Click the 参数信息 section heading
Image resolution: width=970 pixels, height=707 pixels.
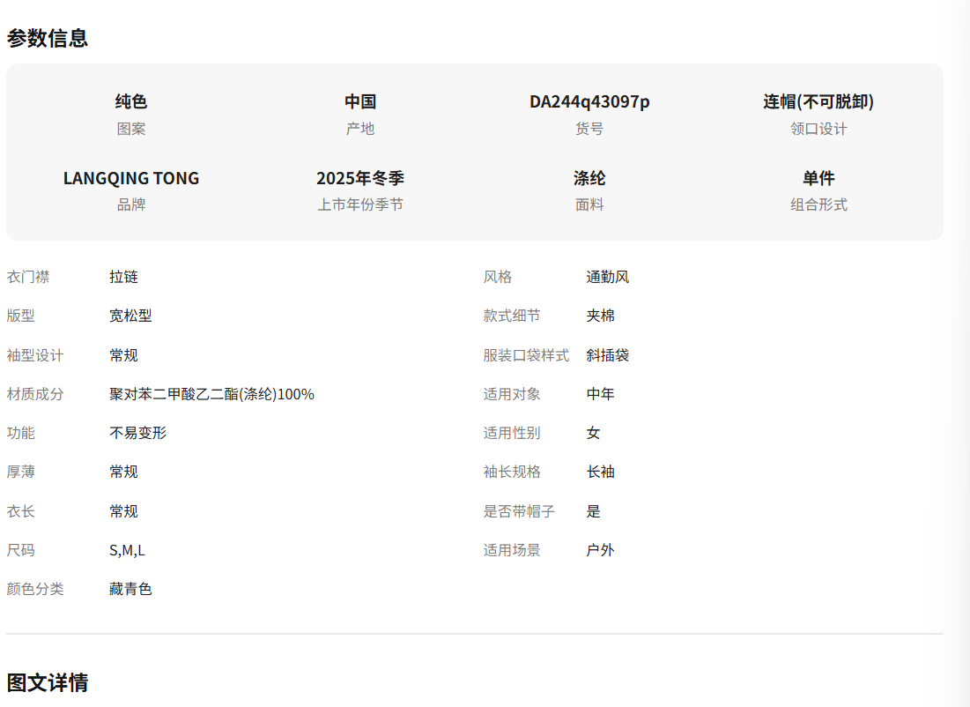pos(48,38)
